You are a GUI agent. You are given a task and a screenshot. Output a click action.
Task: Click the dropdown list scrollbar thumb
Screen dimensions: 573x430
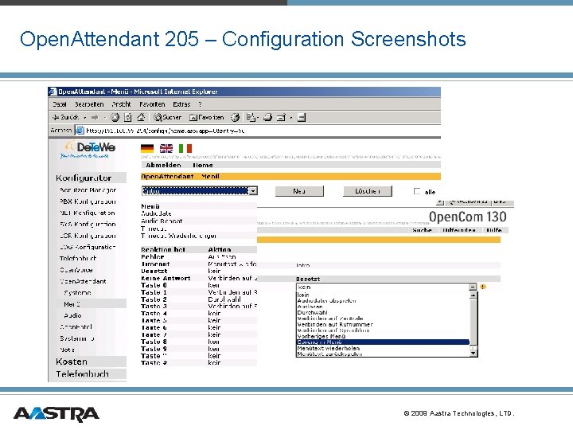(474, 322)
